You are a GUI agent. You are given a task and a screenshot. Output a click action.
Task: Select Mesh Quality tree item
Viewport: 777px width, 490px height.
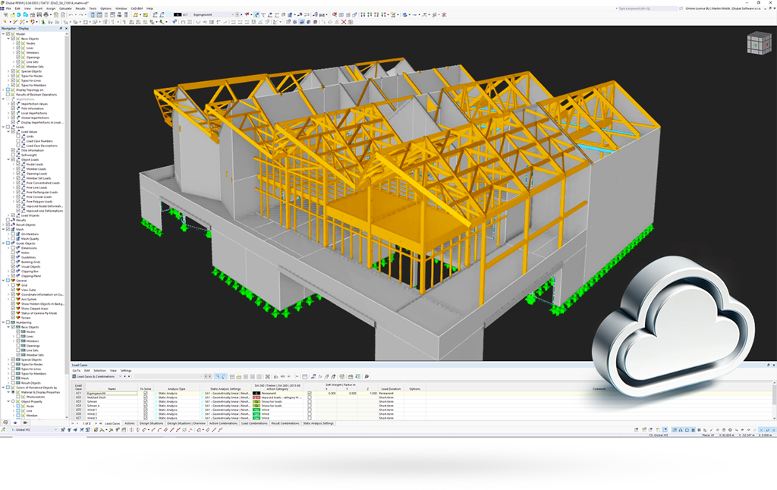point(30,239)
